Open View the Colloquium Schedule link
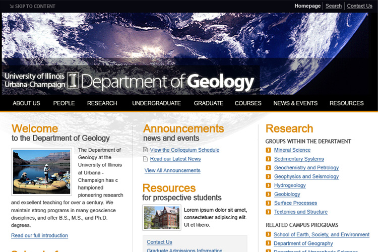378x252 pixels. [x=184, y=150]
